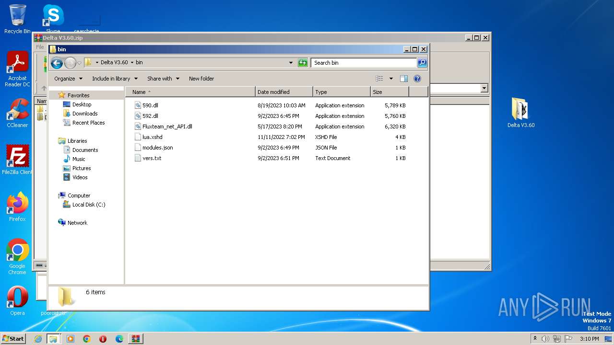Image resolution: width=614 pixels, height=345 pixels.
Task: Open Acrobat Reader DC desktop icon
Action: [17, 69]
